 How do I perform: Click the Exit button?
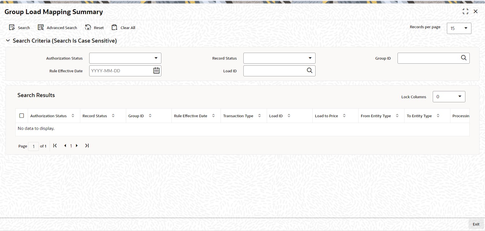click(x=476, y=224)
